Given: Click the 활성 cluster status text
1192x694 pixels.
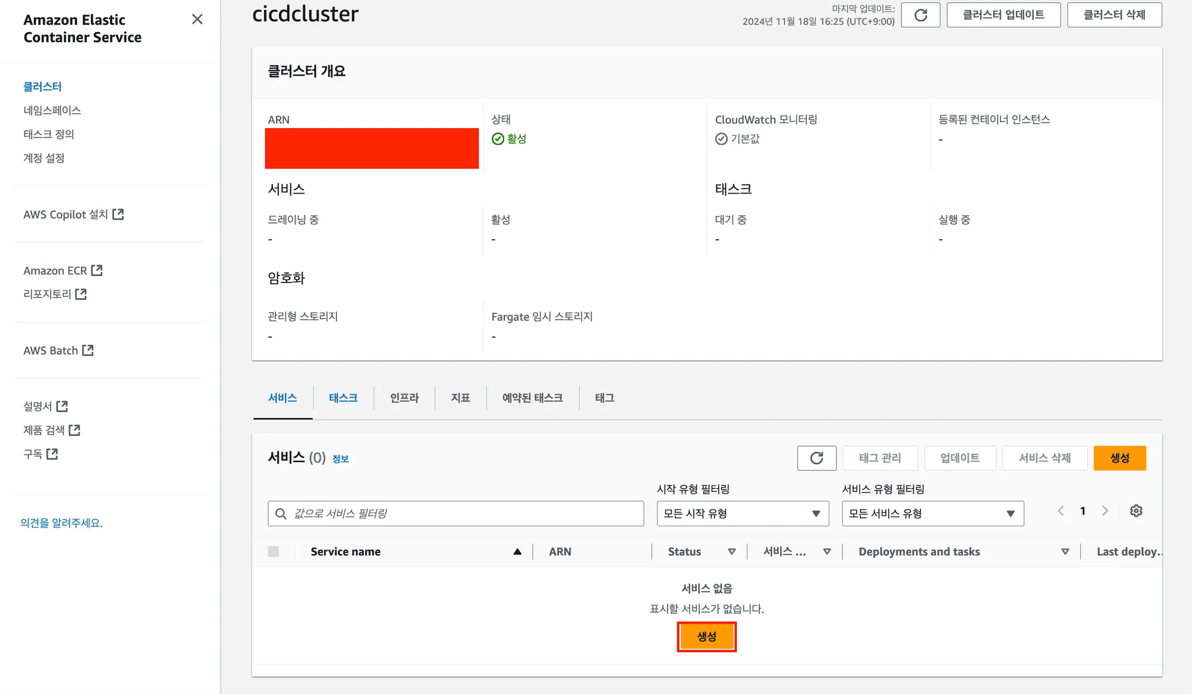Looking at the screenshot, I should (x=516, y=139).
